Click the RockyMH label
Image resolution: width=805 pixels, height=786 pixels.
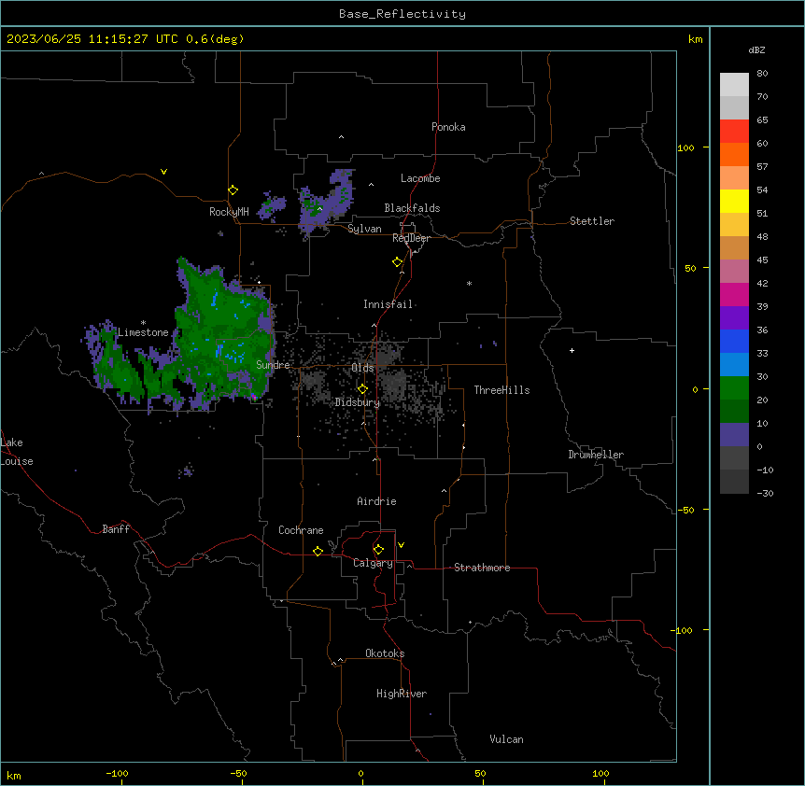coord(229,211)
